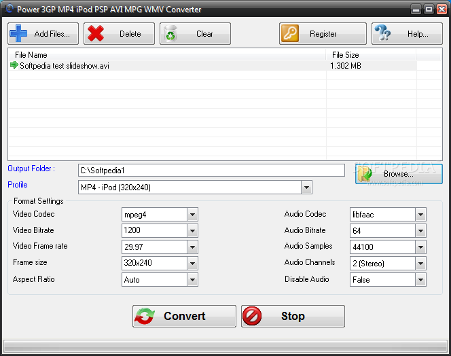Click the red prohibited Stop icon

coord(252,317)
